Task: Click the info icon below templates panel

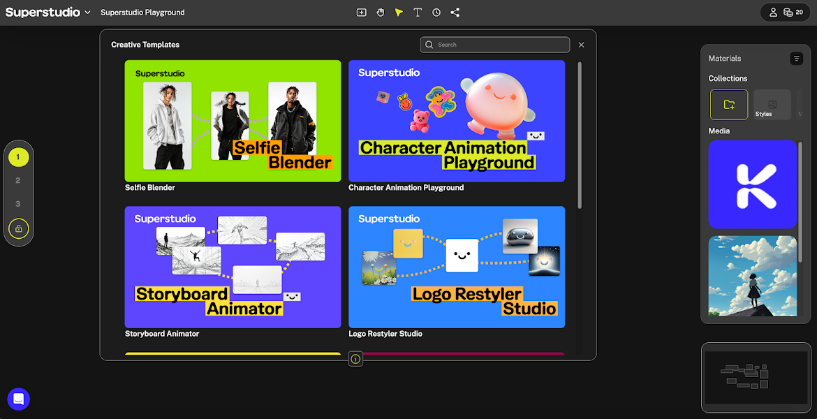Action: click(355, 359)
